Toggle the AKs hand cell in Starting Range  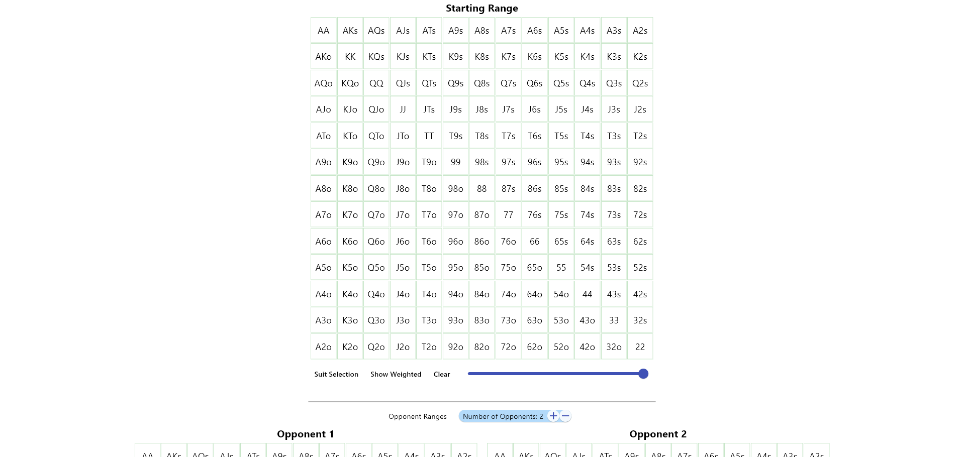(x=350, y=31)
